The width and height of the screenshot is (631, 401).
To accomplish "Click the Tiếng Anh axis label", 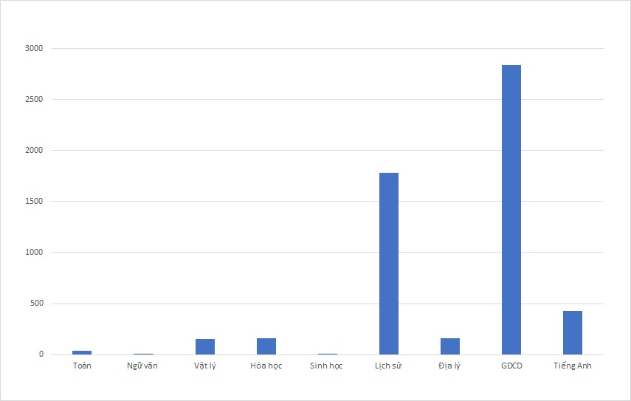I will tap(572, 366).
